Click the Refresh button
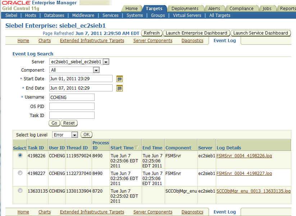Image resolution: width=296 pixels, height=216 pixels. (152, 33)
